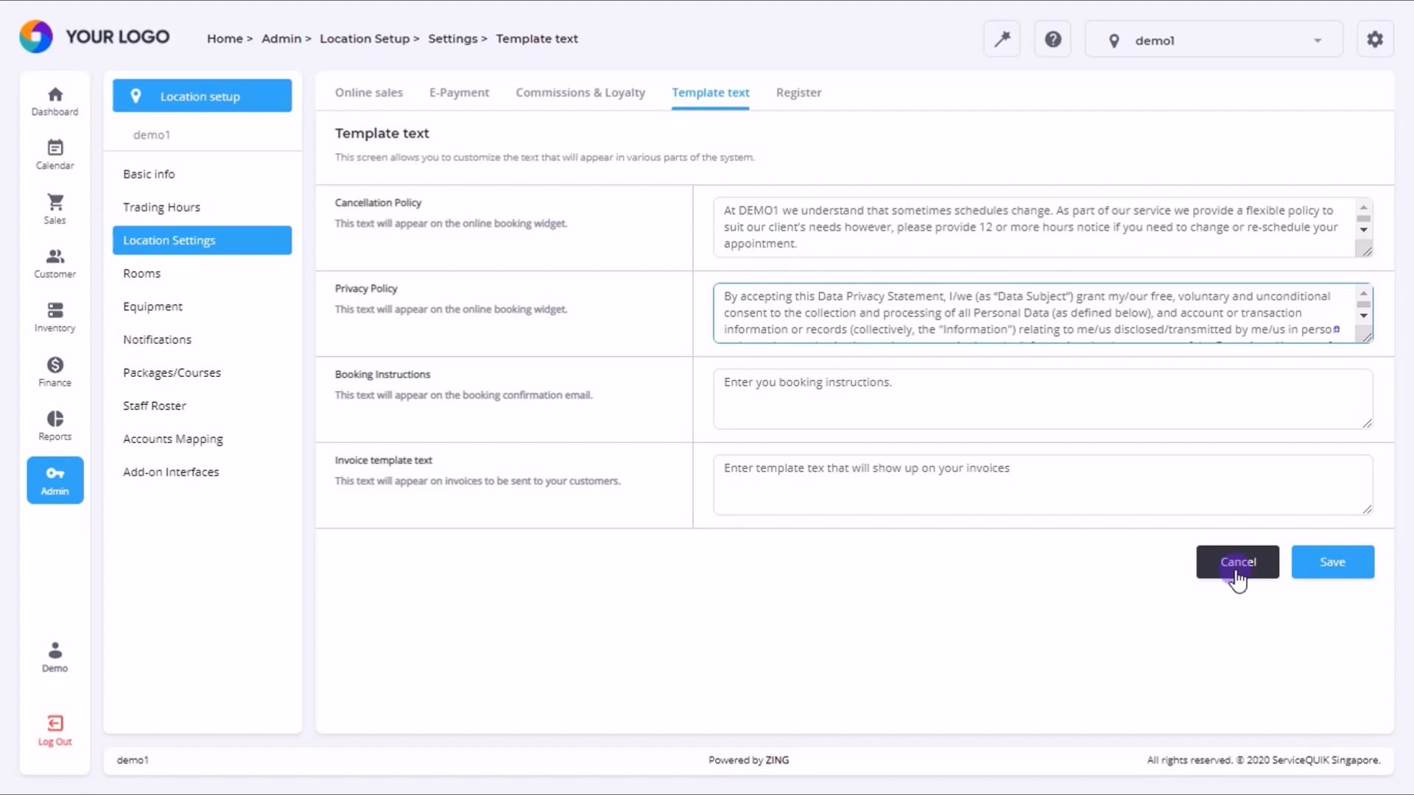The height and width of the screenshot is (795, 1414).
Task: Open the Reports pie chart icon
Action: point(55,425)
